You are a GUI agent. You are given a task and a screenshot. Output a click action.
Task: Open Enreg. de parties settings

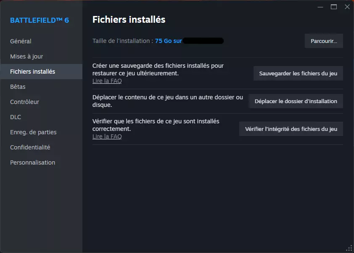[x=33, y=132]
